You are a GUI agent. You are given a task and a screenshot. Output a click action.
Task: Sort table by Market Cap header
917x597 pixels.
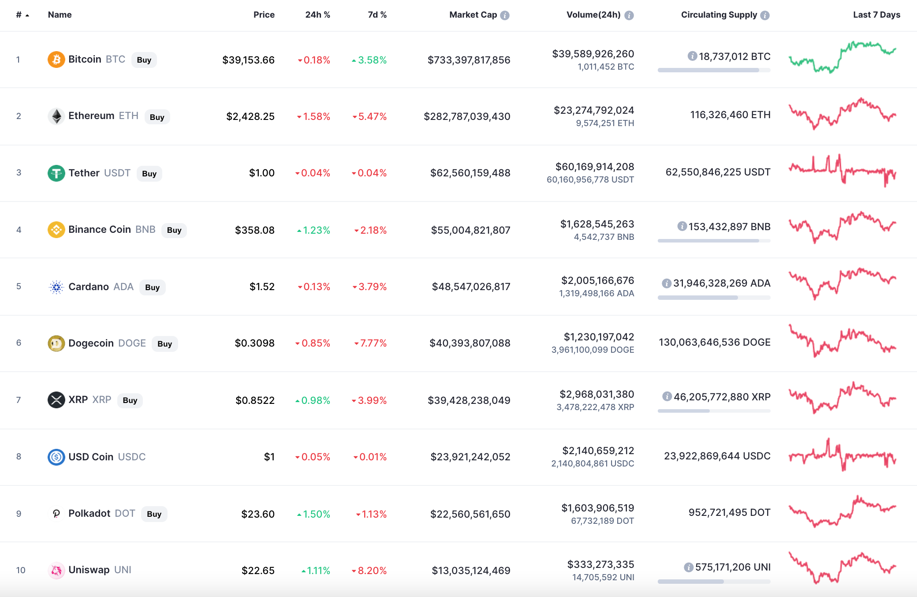(473, 15)
